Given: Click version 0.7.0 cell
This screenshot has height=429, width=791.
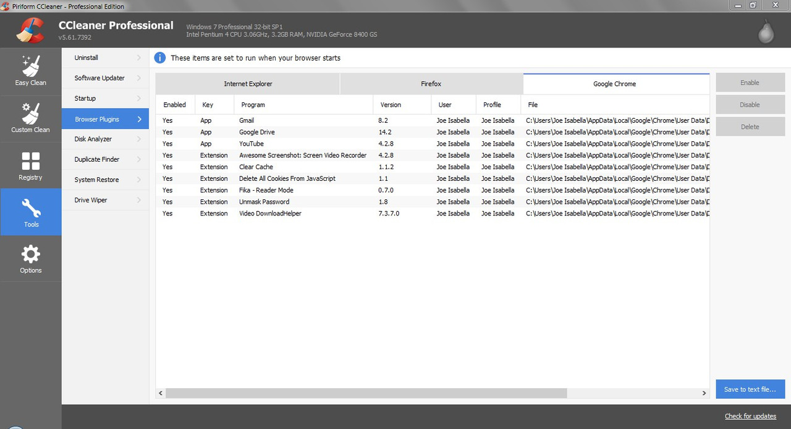Looking at the screenshot, I should 386,190.
